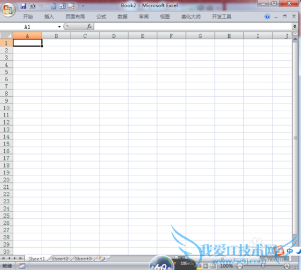
Task: Click the zoom slider handle
Action: pyautogui.click(x=263, y=266)
